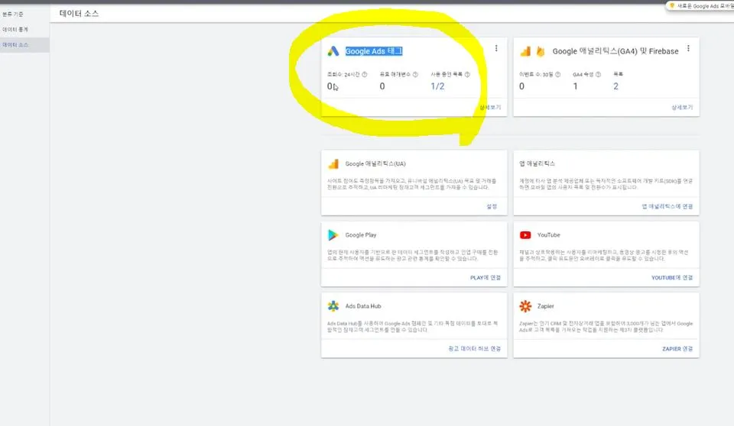Click the Google Analytics (UA) icon

[x=333, y=163]
